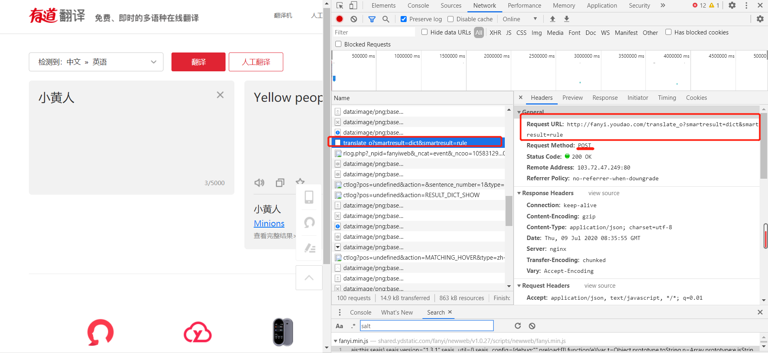Collapse the Request Headers section

coord(519,286)
